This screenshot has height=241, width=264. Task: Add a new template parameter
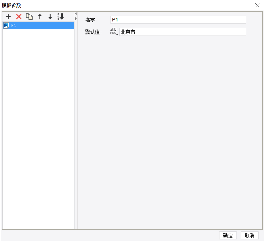[x=8, y=16]
